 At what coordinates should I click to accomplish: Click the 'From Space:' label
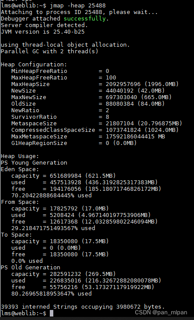(20, 202)
